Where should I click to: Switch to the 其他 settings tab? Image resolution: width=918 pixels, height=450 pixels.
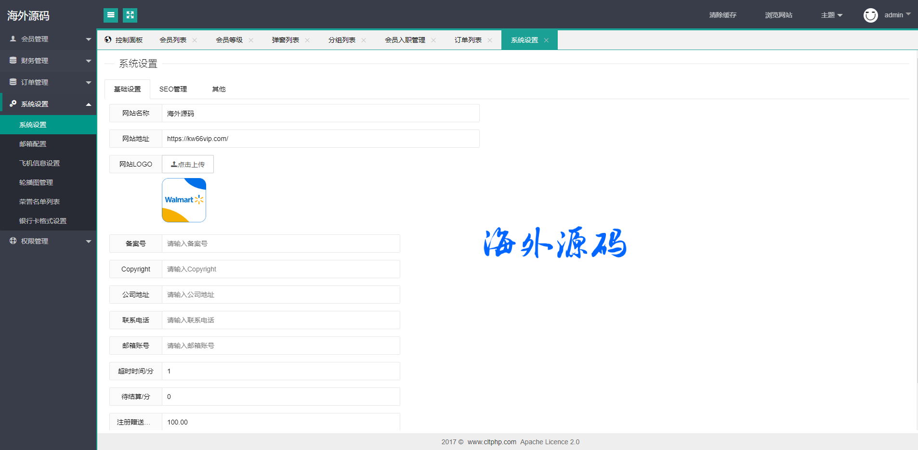[x=219, y=89]
